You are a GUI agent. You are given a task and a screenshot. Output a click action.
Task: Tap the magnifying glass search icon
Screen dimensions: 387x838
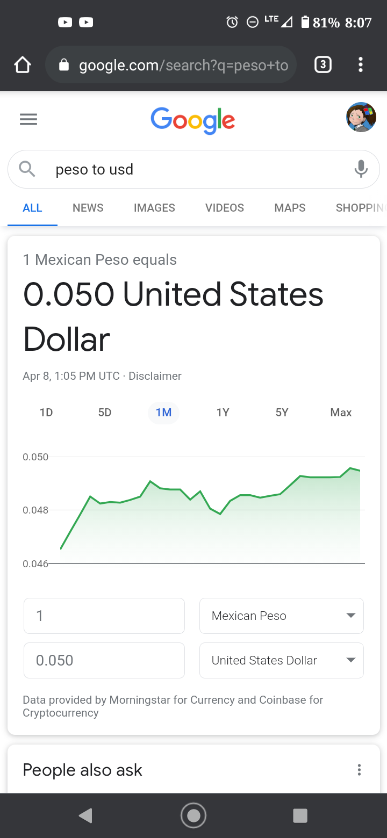(x=27, y=169)
